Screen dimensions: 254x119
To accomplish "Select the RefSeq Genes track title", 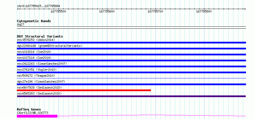I will coord(29,110).
